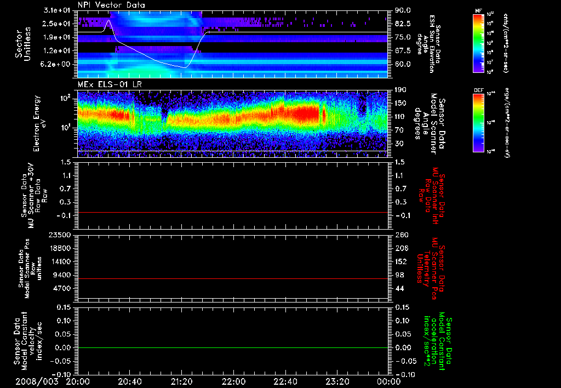This screenshot has height=388, width=561.
Task: Click the '23:20' time tick label
Action: (x=337, y=381)
